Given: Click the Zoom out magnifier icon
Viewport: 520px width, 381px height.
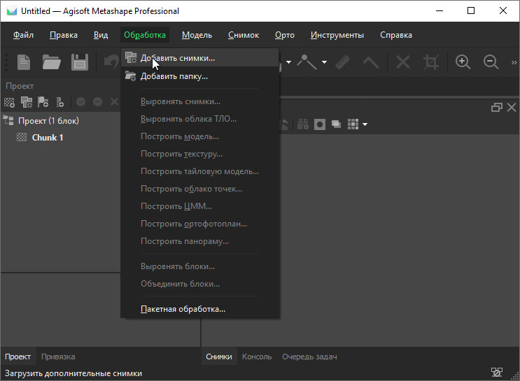Looking at the screenshot, I should tap(491, 62).
